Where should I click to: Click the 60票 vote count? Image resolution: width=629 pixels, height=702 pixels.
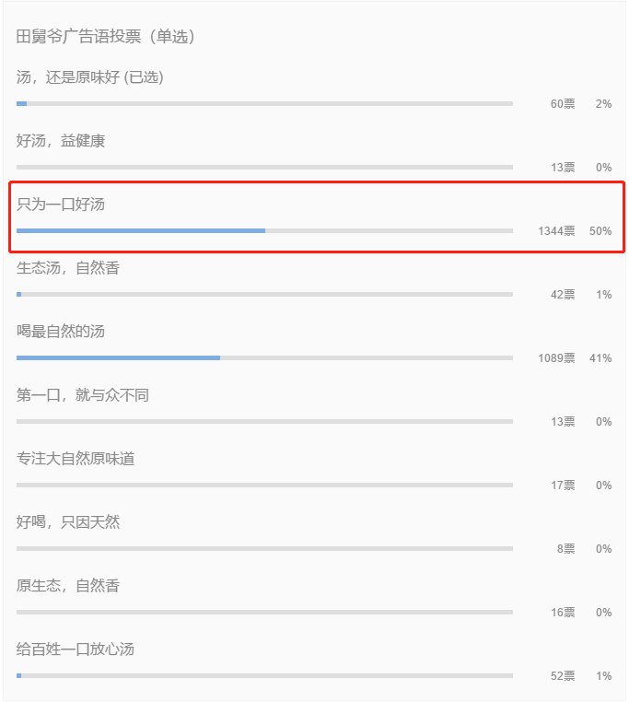point(563,104)
